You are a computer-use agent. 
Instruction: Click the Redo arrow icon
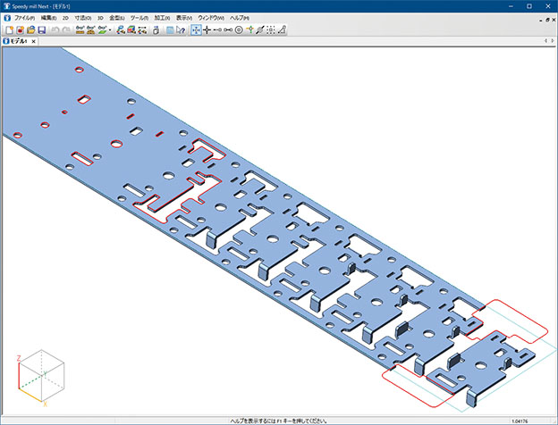coord(65,29)
